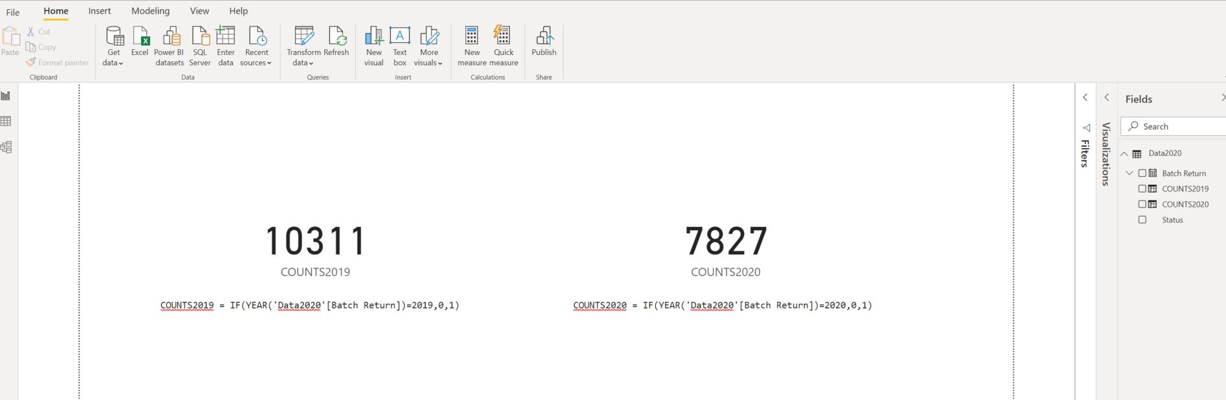Click the Fields search box

pyautogui.click(x=1173, y=127)
